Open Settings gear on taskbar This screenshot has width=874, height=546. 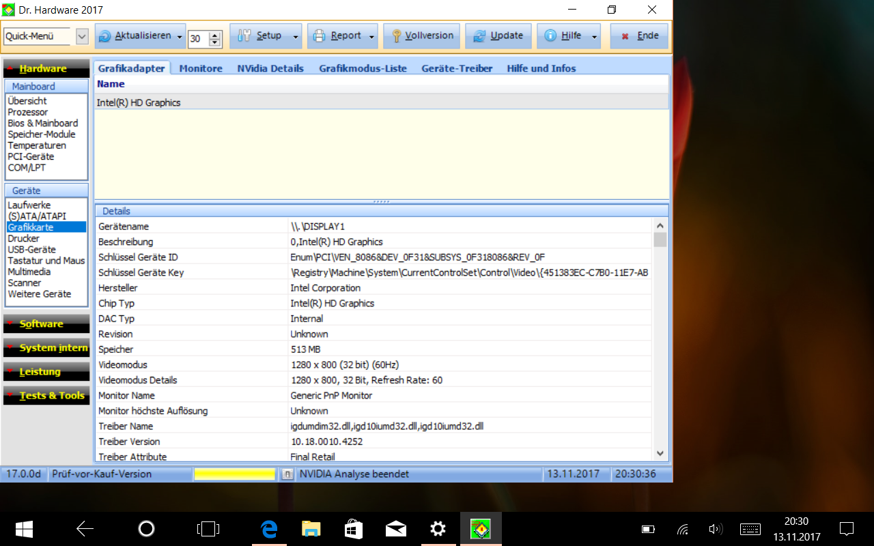[x=438, y=529]
